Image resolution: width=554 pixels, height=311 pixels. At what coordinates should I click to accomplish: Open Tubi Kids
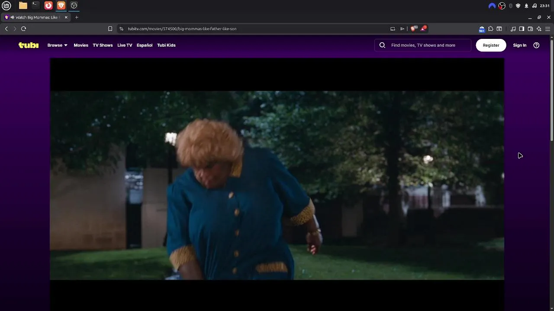(x=166, y=45)
